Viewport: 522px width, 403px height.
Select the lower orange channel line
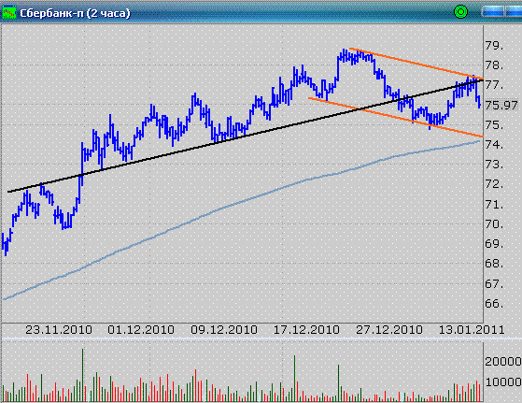[396, 117]
